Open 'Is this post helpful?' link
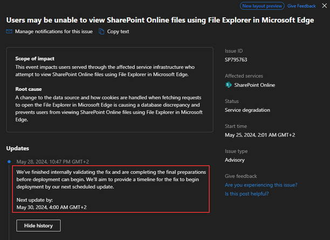 [246, 194]
